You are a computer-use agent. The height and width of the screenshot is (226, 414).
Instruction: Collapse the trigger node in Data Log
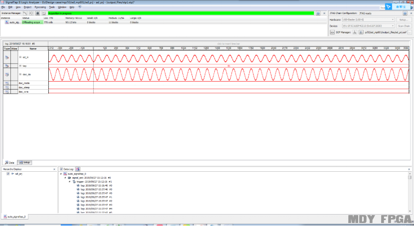point(70,182)
